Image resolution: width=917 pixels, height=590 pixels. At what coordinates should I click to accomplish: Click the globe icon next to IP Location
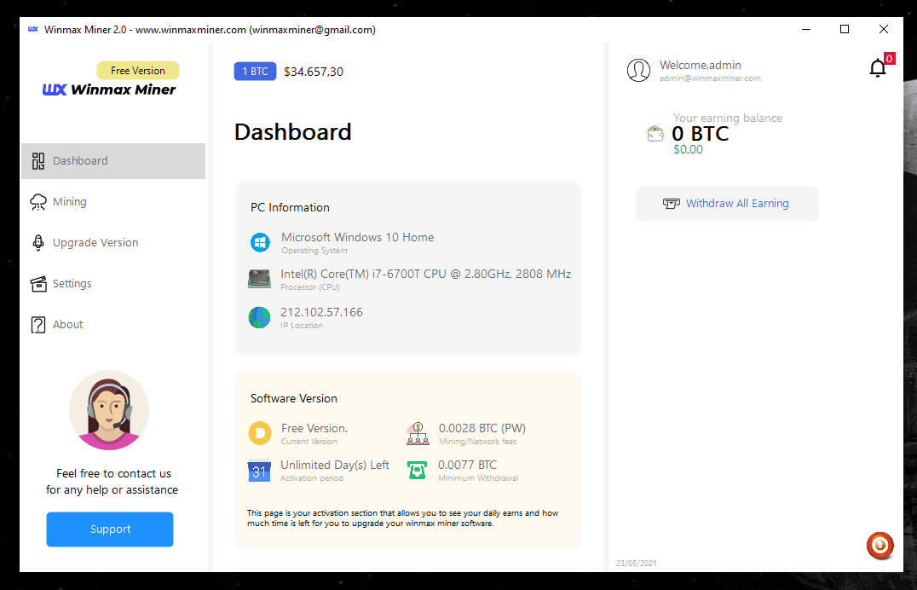pos(259,316)
